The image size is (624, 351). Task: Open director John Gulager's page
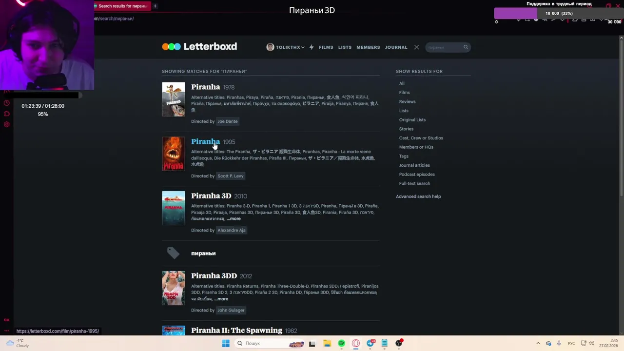point(231,310)
